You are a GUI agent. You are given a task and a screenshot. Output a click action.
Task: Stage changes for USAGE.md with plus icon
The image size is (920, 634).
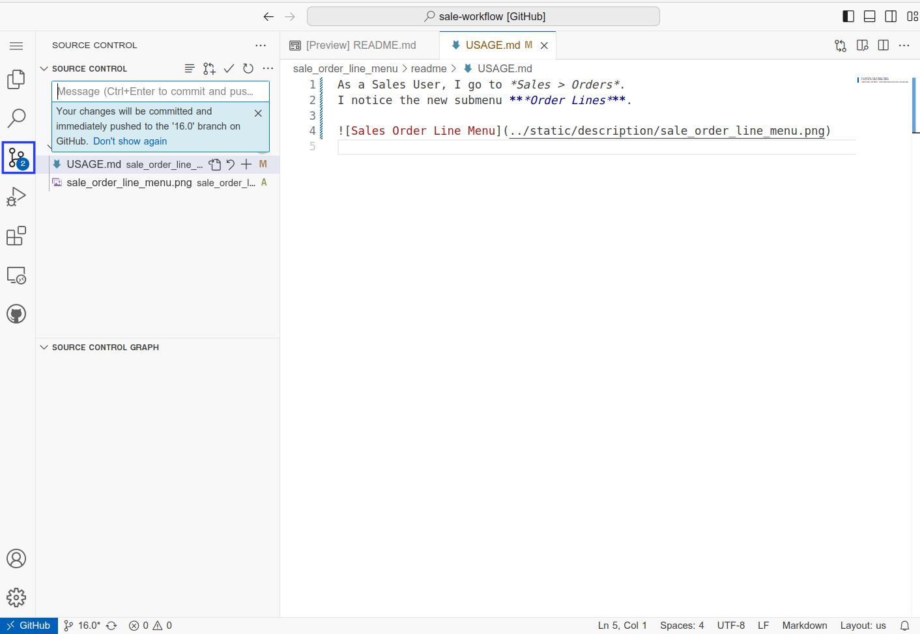tap(246, 164)
